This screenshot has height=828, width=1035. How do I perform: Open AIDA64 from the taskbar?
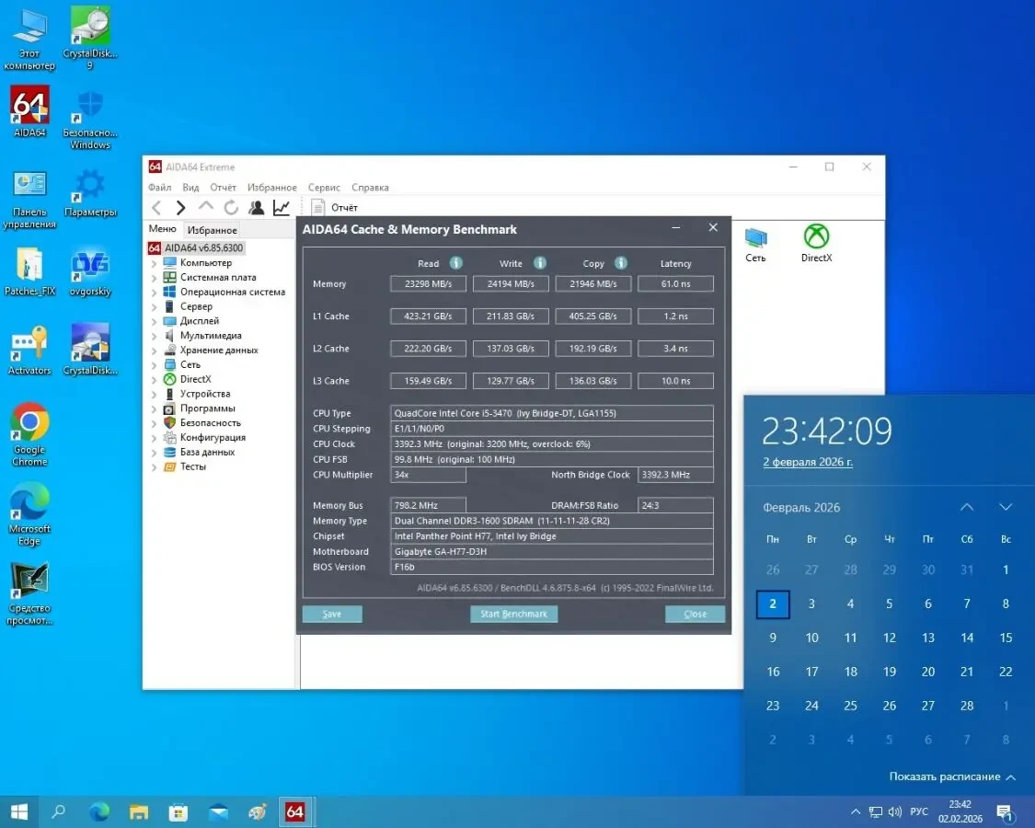coord(295,811)
